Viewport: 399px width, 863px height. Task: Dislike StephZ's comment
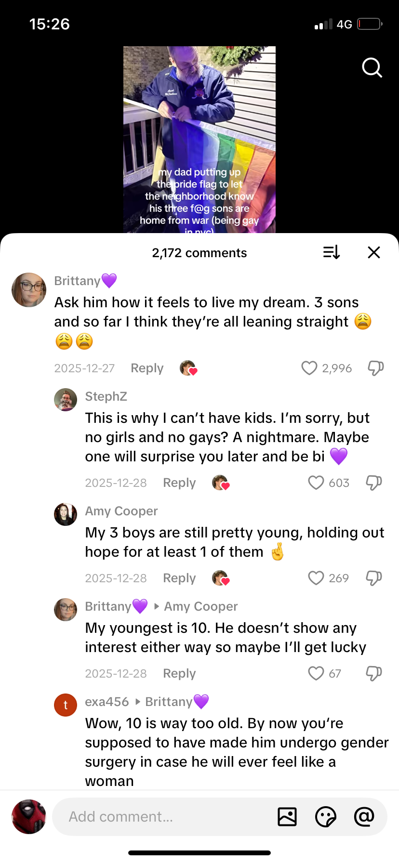coord(374,483)
